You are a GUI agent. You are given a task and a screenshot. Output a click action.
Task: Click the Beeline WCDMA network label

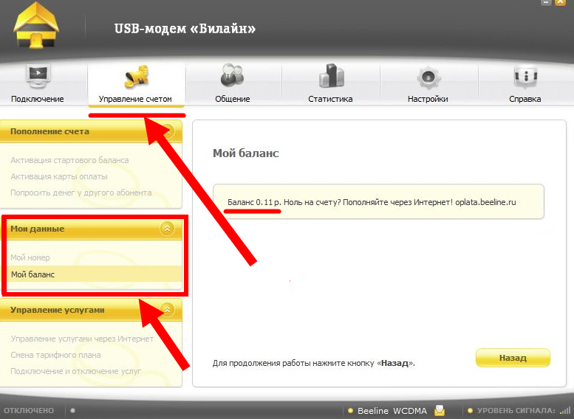point(392,411)
